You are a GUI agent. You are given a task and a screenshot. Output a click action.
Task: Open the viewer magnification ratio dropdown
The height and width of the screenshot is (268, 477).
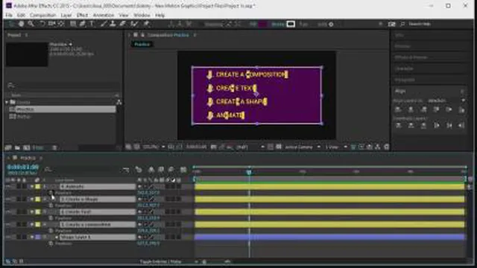(x=154, y=147)
